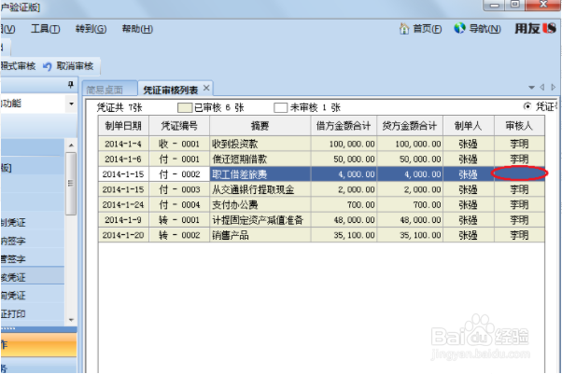
Task: Open the 工具(T) menu
Action: click(46, 29)
